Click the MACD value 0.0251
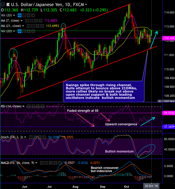Screen dimensions: 175x189 click(95, 163)
